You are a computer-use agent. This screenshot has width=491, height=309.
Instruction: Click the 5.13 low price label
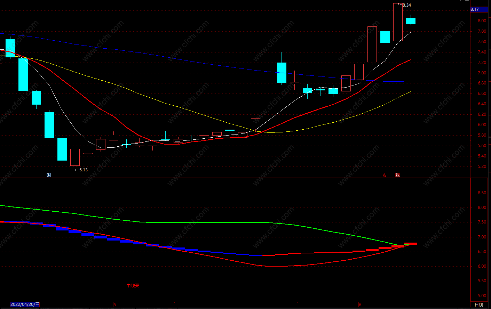84,170
